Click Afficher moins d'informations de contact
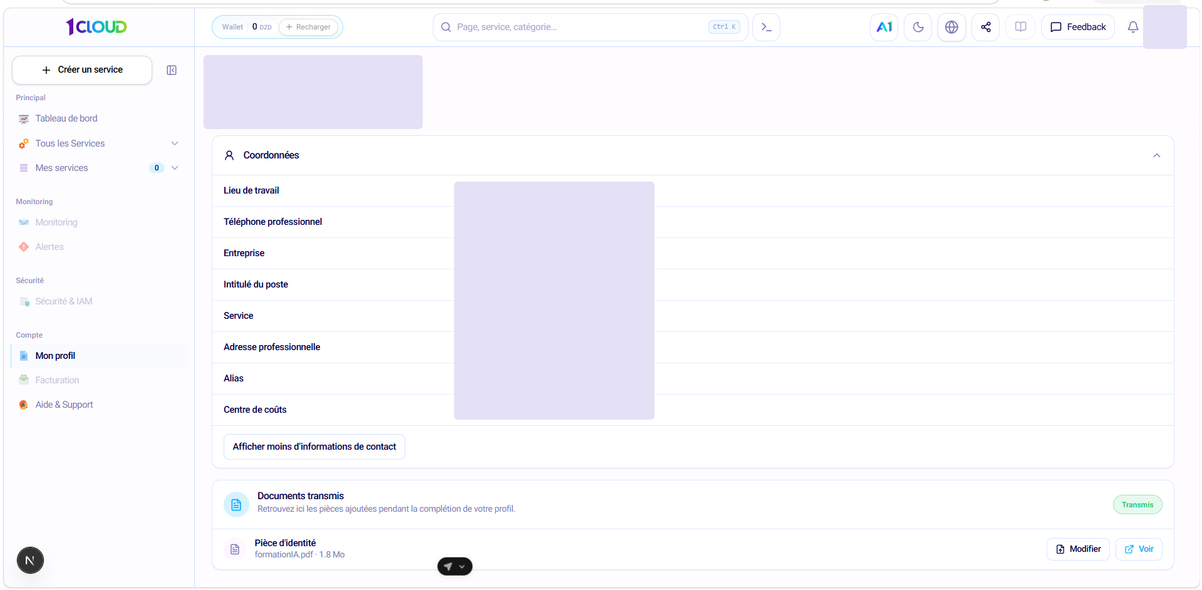The image size is (1202, 590). pyautogui.click(x=314, y=447)
